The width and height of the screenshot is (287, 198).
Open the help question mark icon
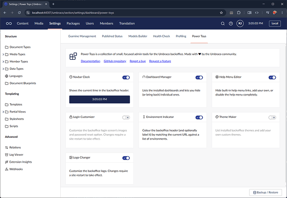point(231,24)
